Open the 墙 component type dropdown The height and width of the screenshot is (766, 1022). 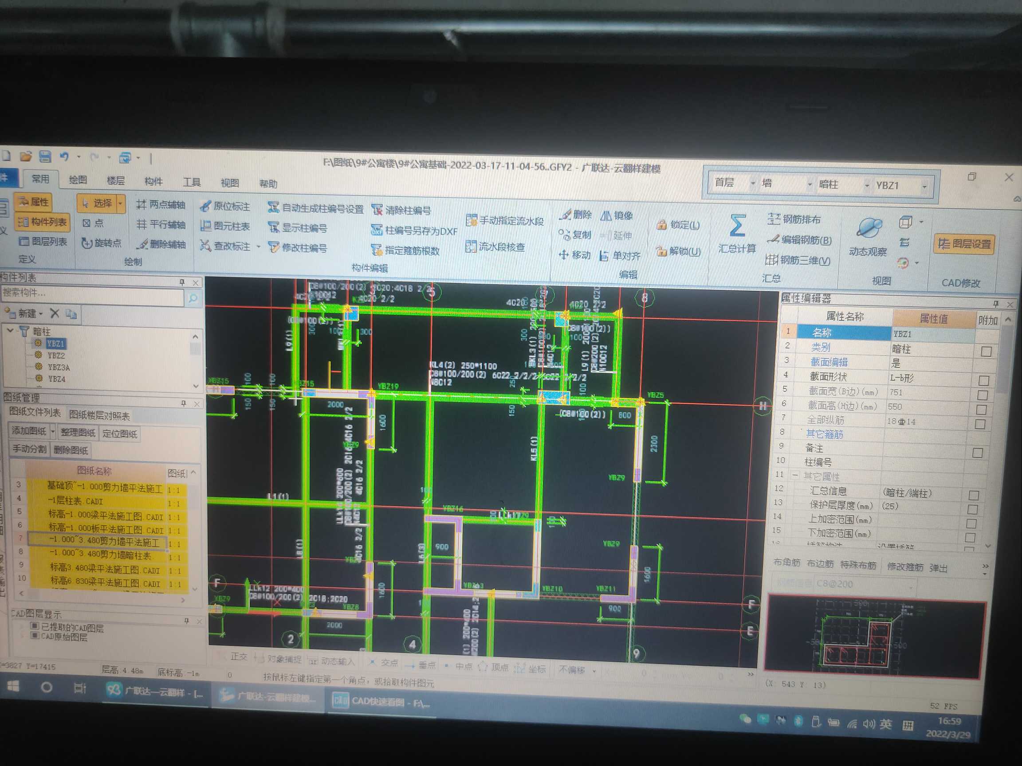tap(810, 184)
